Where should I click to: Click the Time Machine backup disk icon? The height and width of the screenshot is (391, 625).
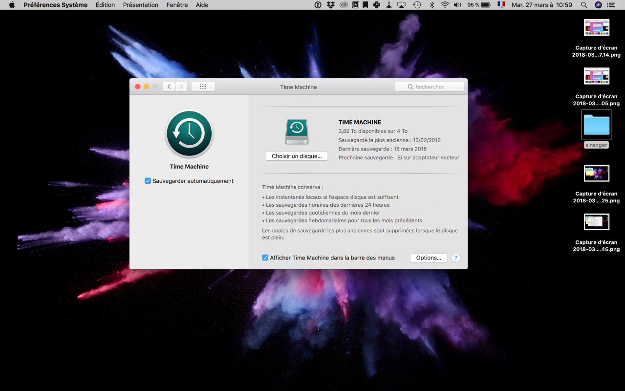(x=297, y=131)
